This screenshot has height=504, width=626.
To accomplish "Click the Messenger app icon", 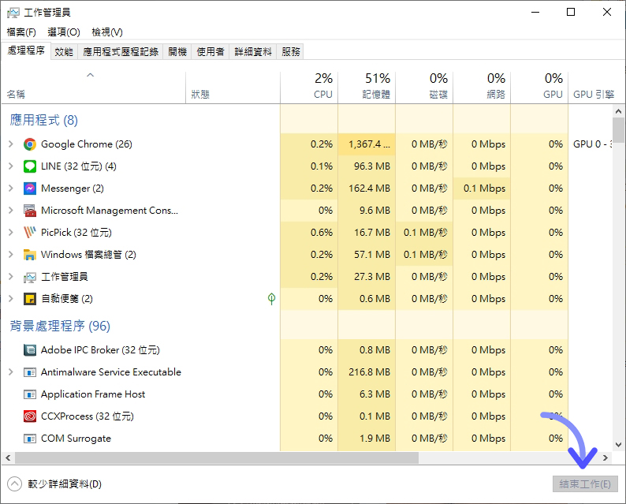I will tap(29, 188).
